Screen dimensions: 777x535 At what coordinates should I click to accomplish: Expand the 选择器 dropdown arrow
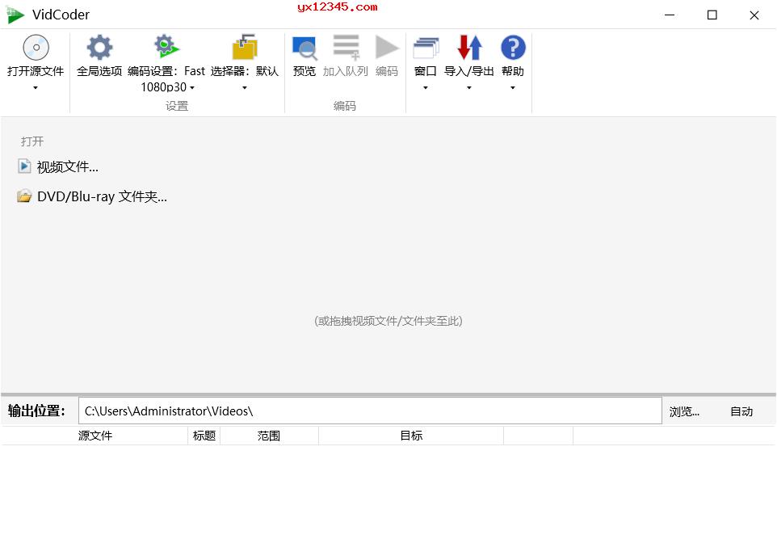point(244,88)
